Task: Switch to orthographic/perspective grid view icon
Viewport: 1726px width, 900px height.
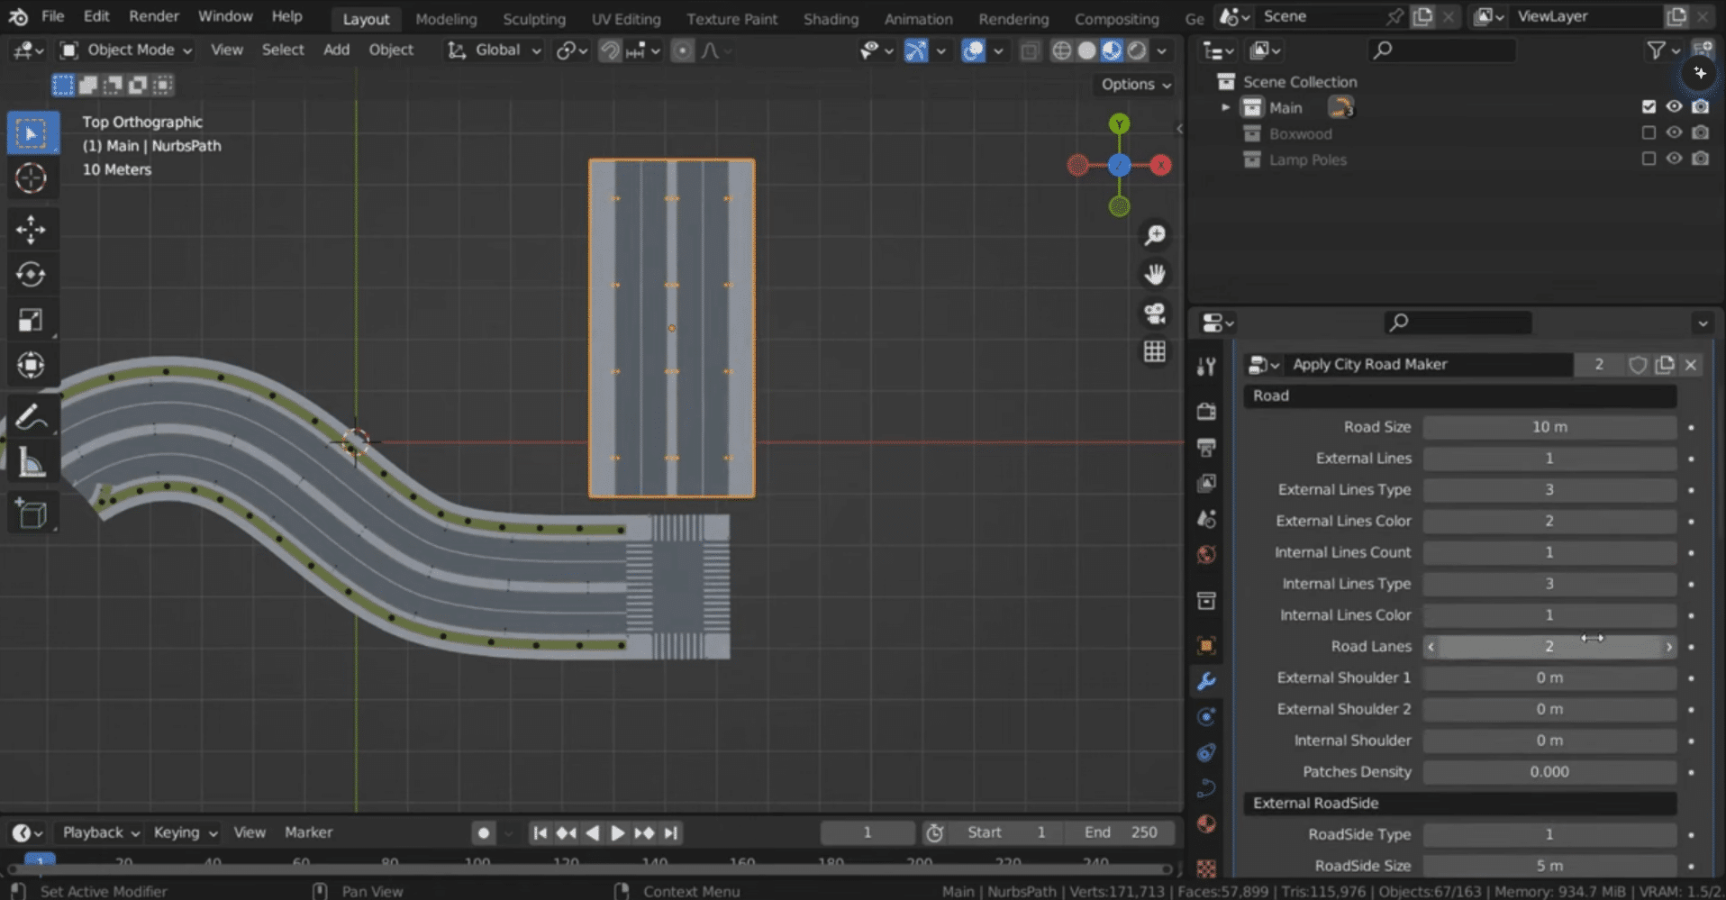Action: (1155, 351)
